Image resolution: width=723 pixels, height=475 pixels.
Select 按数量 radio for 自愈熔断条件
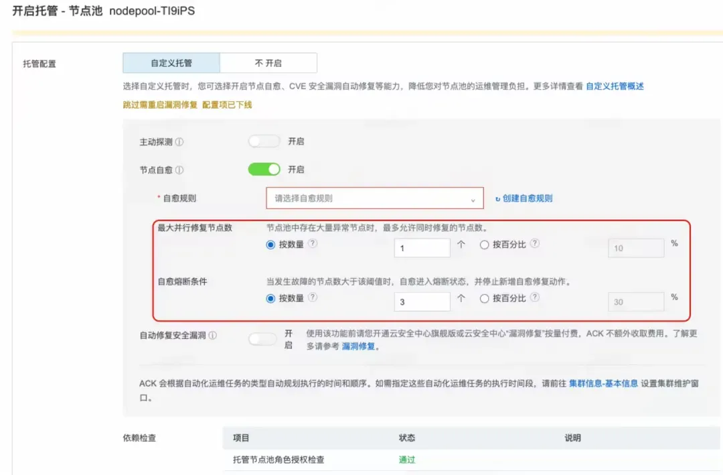point(270,299)
